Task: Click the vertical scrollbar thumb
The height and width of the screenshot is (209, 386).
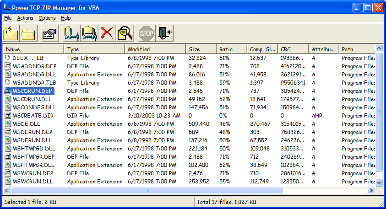Action: point(379,112)
